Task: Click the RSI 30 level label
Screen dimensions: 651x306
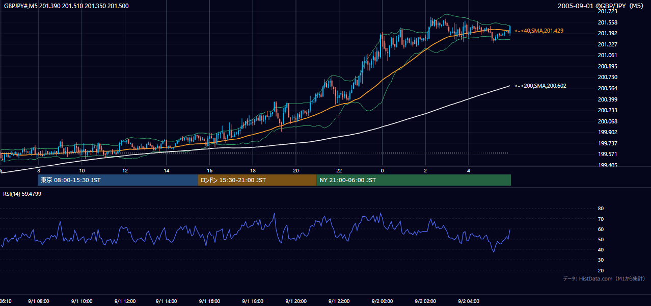Action: (601, 260)
